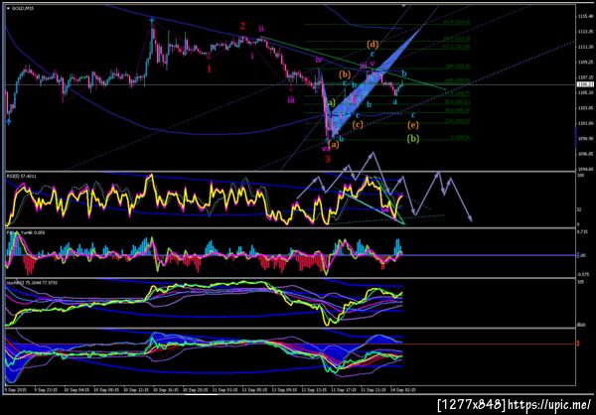Select the red wave label 2
The image size is (596, 415).
[x=242, y=26]
